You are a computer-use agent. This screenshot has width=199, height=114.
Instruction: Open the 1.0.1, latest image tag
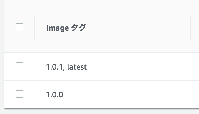[66, 67]
